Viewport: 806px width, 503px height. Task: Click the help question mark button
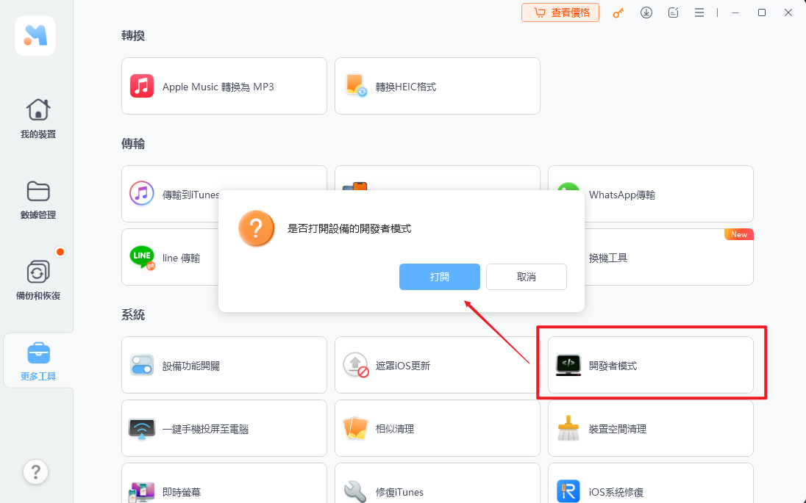[35, 471]
